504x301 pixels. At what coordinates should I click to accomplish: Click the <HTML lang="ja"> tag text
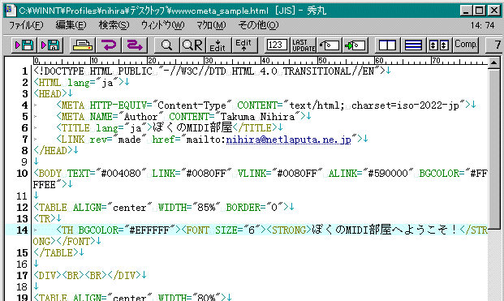[79, 83]
